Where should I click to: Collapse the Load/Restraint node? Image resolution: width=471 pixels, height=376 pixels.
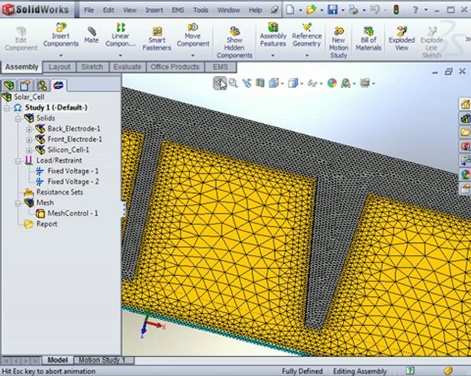(x=18, y=161)
